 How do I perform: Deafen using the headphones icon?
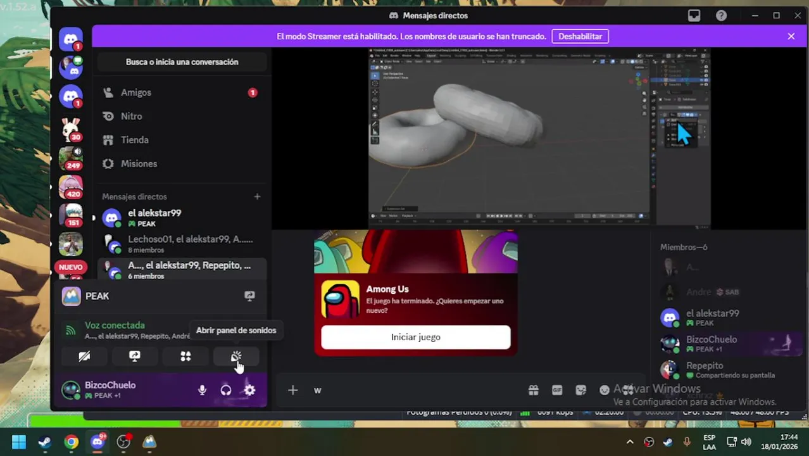(226, 390)
